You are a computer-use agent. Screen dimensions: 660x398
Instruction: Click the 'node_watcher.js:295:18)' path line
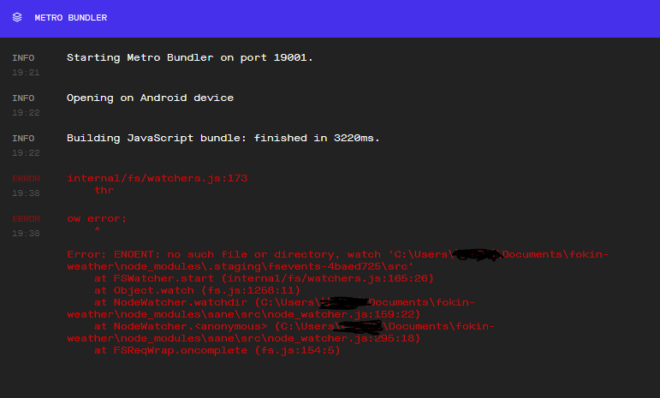coord(244,338)
